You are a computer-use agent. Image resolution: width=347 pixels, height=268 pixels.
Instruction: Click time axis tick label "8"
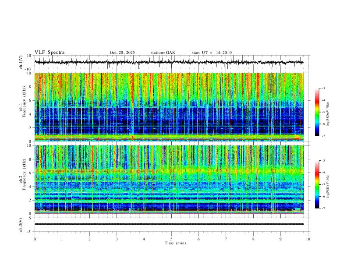pos(253,239)
